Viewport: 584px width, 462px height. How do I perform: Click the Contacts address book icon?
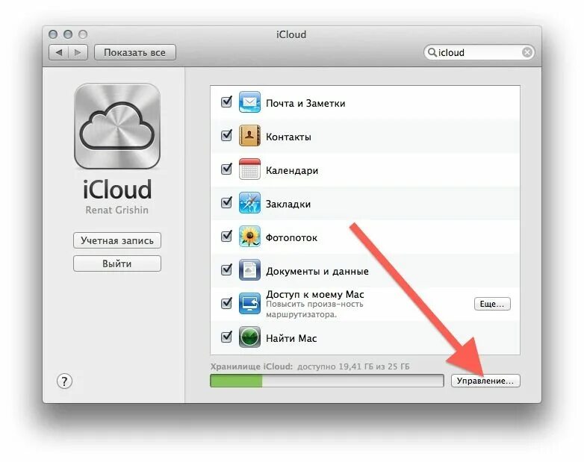pos(249,136)
